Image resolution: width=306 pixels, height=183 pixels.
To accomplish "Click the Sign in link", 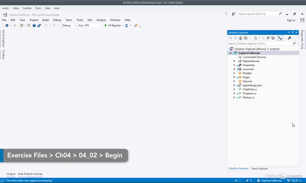I will click(291, 20).
